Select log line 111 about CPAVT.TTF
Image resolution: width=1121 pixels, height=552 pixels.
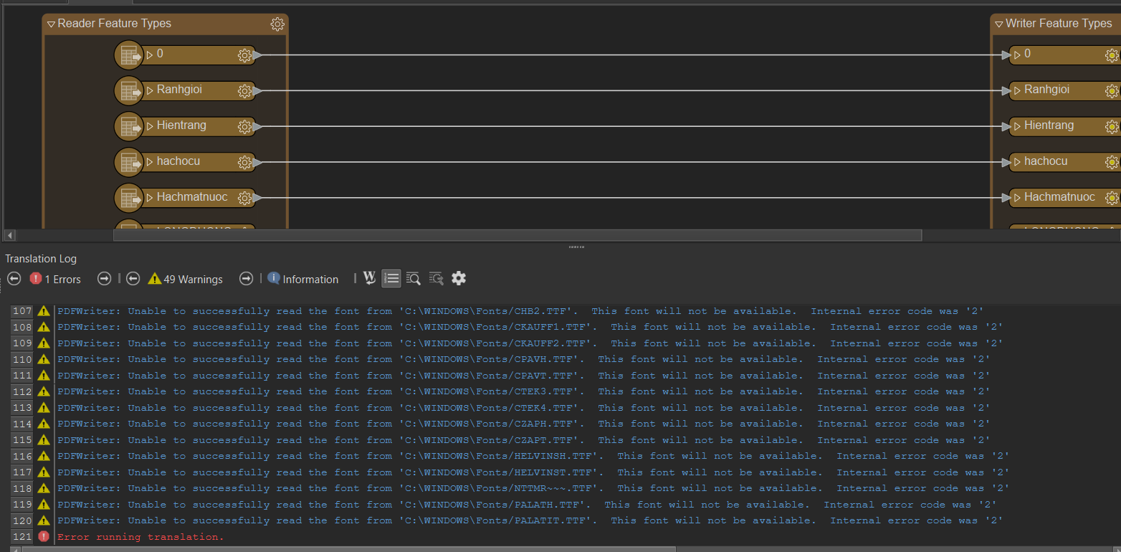pyautogui.click(x=523, y=376)
